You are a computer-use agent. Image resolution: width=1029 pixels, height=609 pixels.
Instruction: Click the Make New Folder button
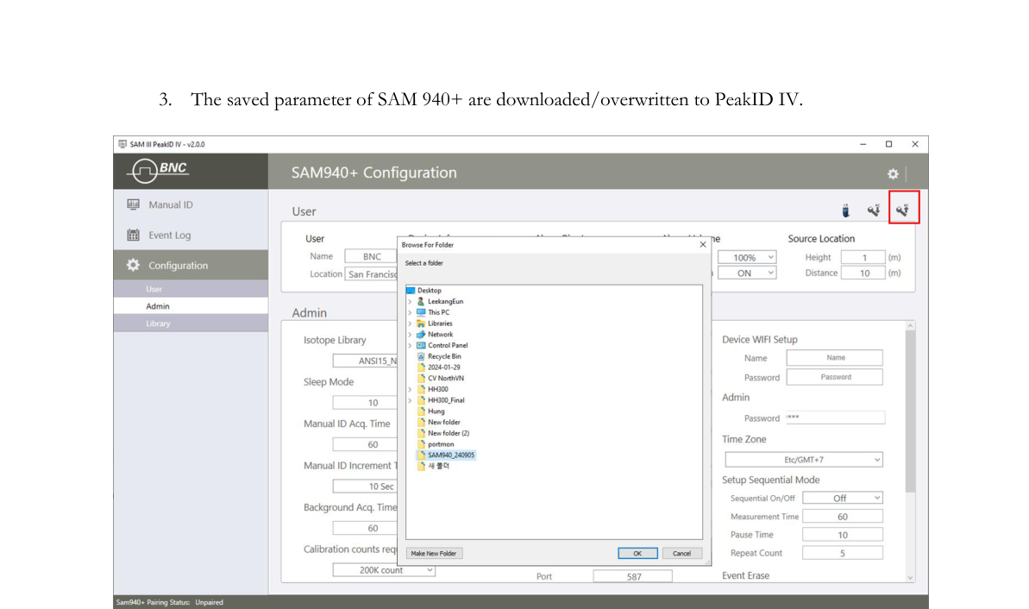[x=434, y=553]
